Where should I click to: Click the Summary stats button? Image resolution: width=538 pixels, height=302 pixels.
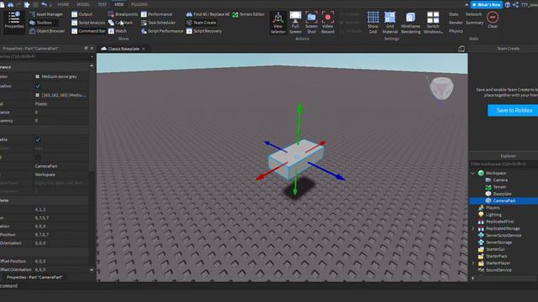coord(474,23)
